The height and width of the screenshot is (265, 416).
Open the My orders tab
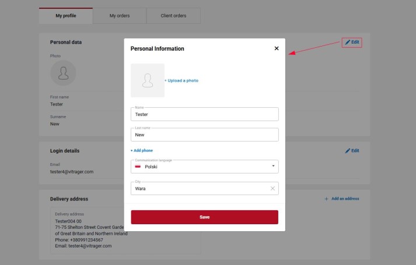pyautogui.click(x=120, y=16)
